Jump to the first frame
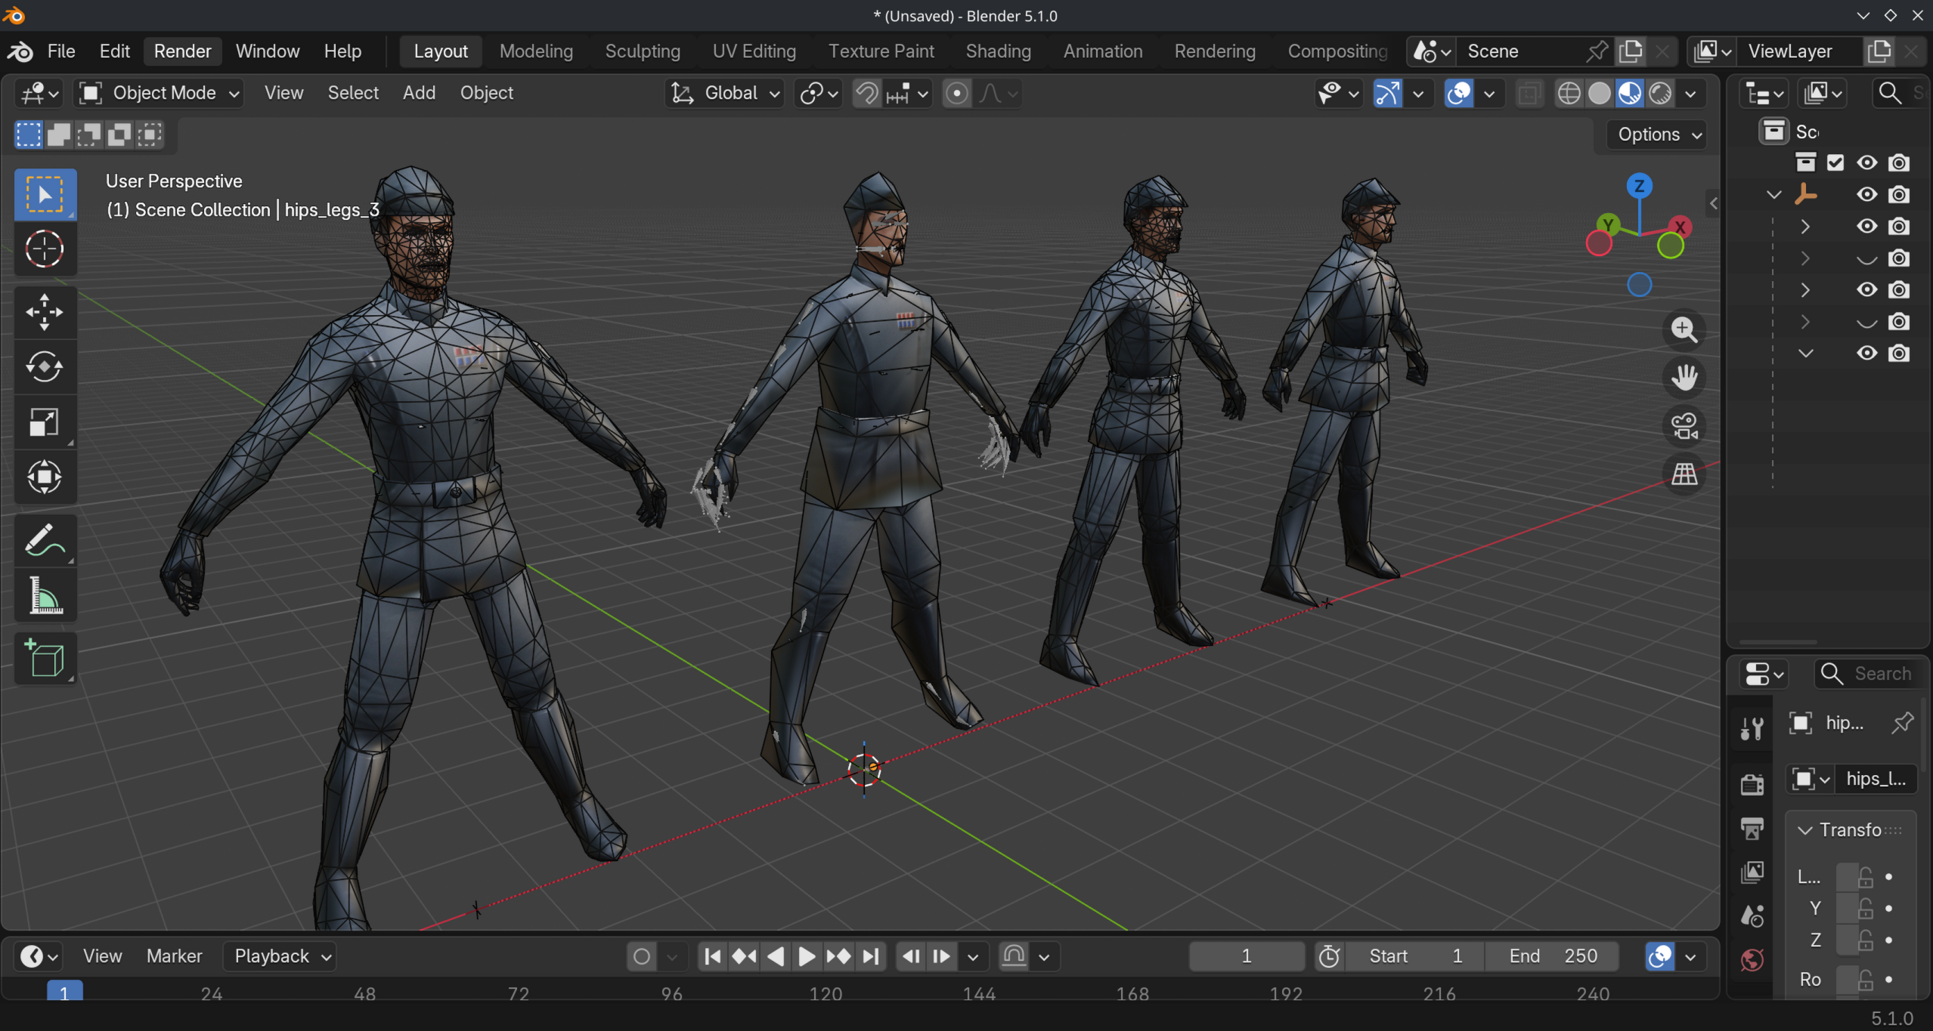This screenshot has height=1031, width=1933. [712, 956]
